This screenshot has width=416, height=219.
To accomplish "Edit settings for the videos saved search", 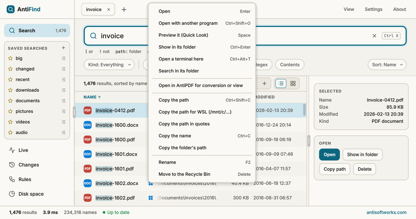I will (x=64, y=122).
